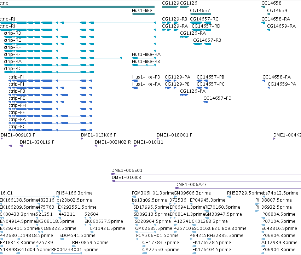
Task: Choose protein ctrip-PC
Action: coord(51,130)
